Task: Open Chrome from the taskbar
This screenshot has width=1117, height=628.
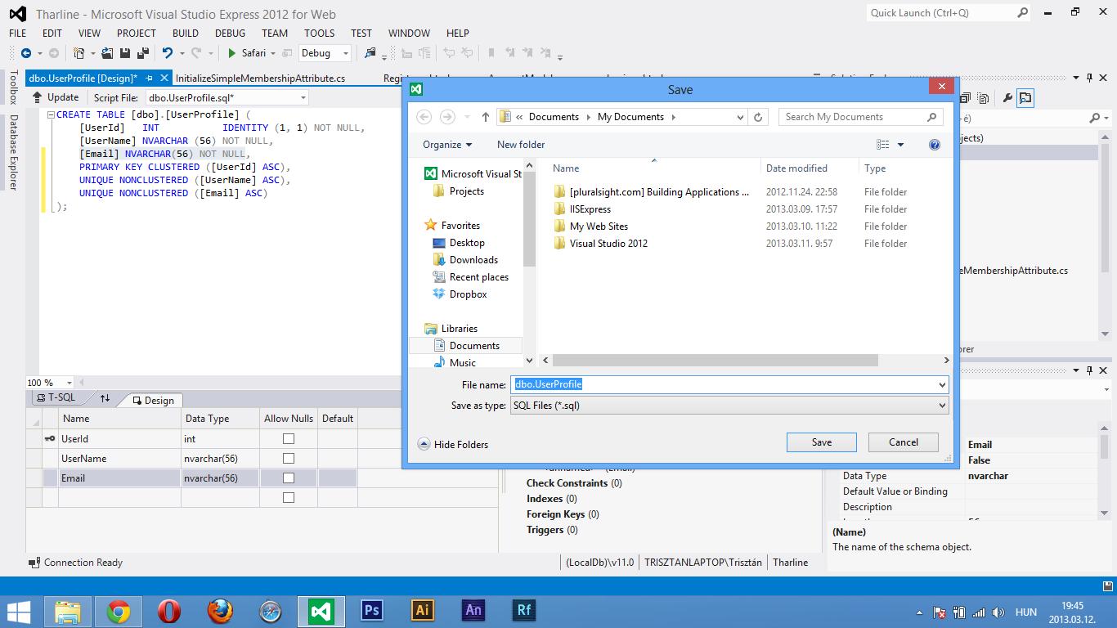Action: pos(119,612)
